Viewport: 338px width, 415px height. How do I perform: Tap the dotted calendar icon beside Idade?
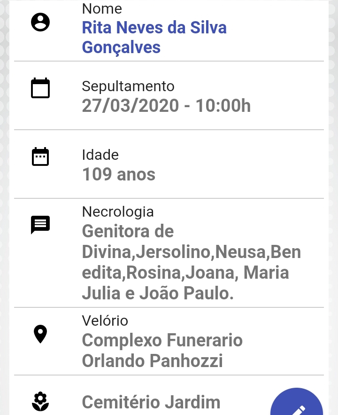pyautogui.click(x=40, y=157)
